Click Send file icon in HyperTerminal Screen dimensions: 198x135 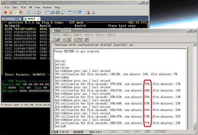pyautogui.click(x=75, y=39)
